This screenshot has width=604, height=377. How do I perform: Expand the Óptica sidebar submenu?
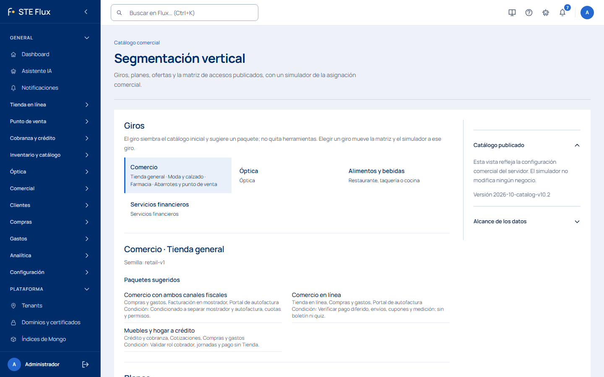[50, 172]
